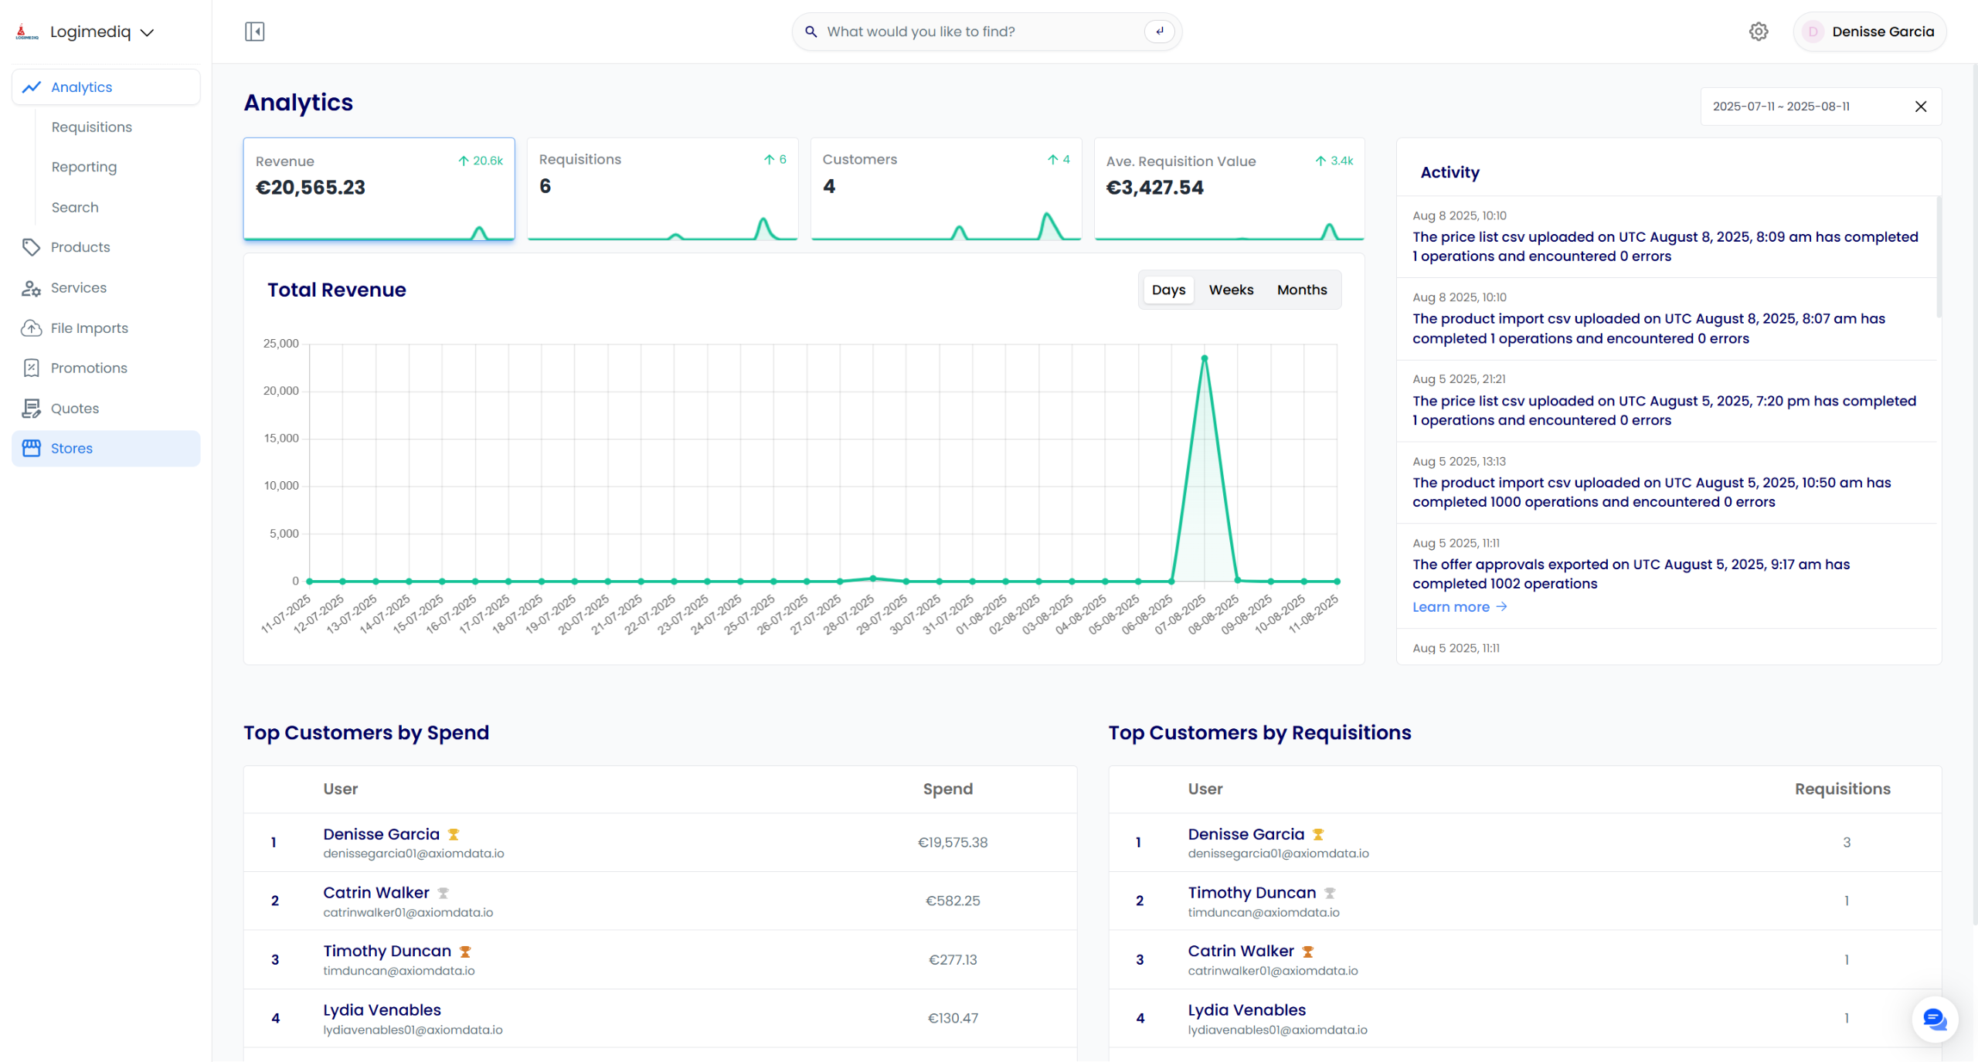Open Reporting in Analytics submenu
Image resolution: width=1978 pixels, height=1062 pixels.
pos(83,168)
